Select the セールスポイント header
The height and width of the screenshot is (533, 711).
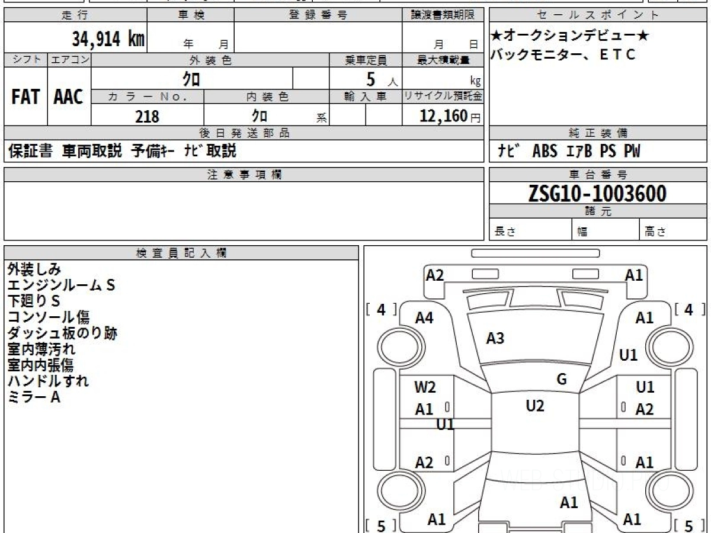(x=598, y=15)
